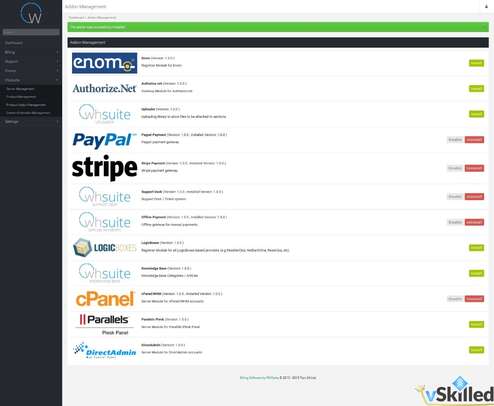
Task: Disable the Offline Payment addon
Action: (455, 222)
